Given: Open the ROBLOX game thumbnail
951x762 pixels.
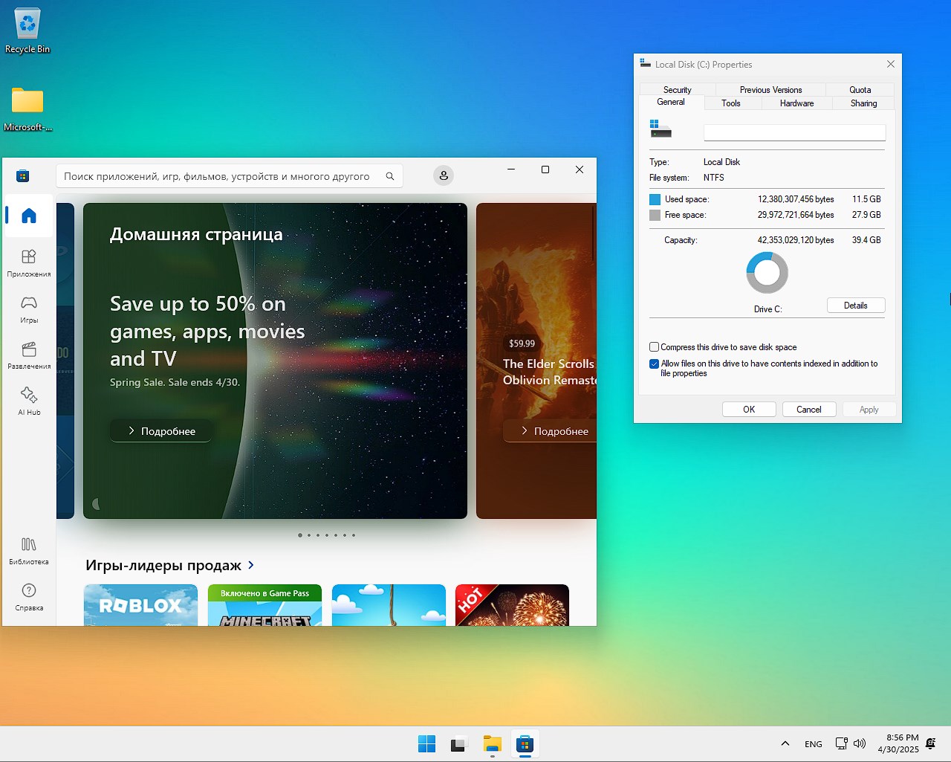Looking at the screenshot, I should point(140,605).
